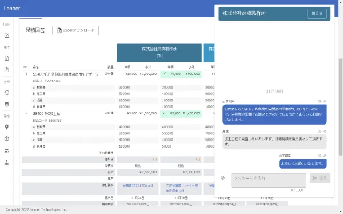Open the history clock icon in sidebar

click(x=6, y=93)
